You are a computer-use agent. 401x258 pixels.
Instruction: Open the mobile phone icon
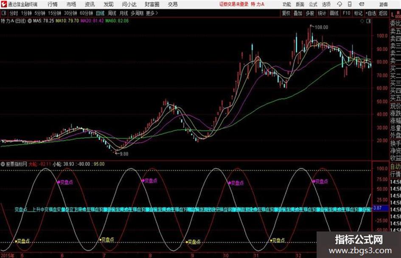(x=350, y=4)
